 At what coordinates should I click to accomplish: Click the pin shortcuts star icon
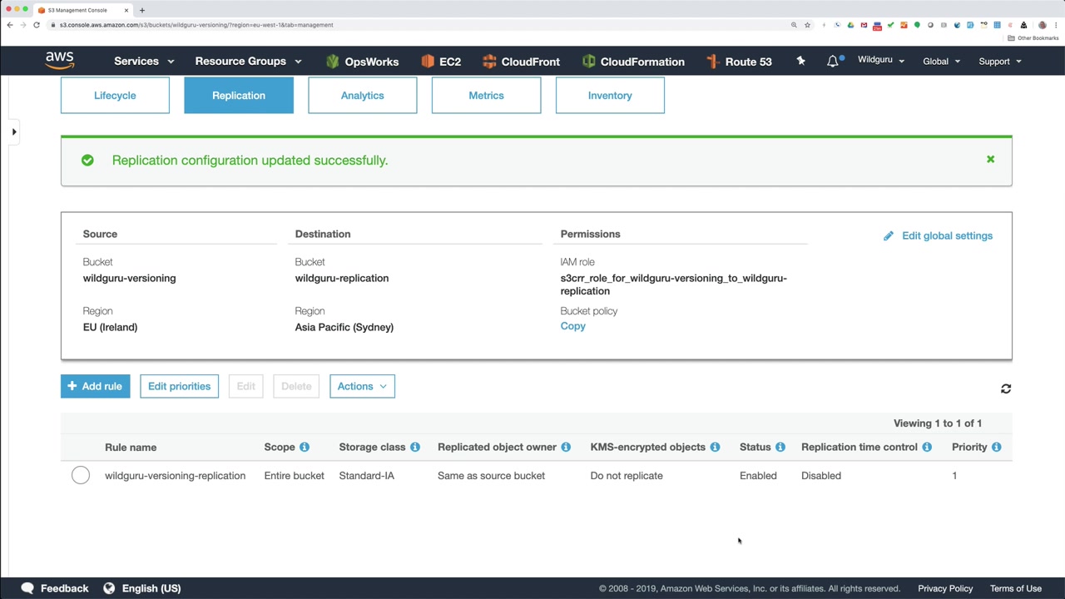tap(800, 61)
